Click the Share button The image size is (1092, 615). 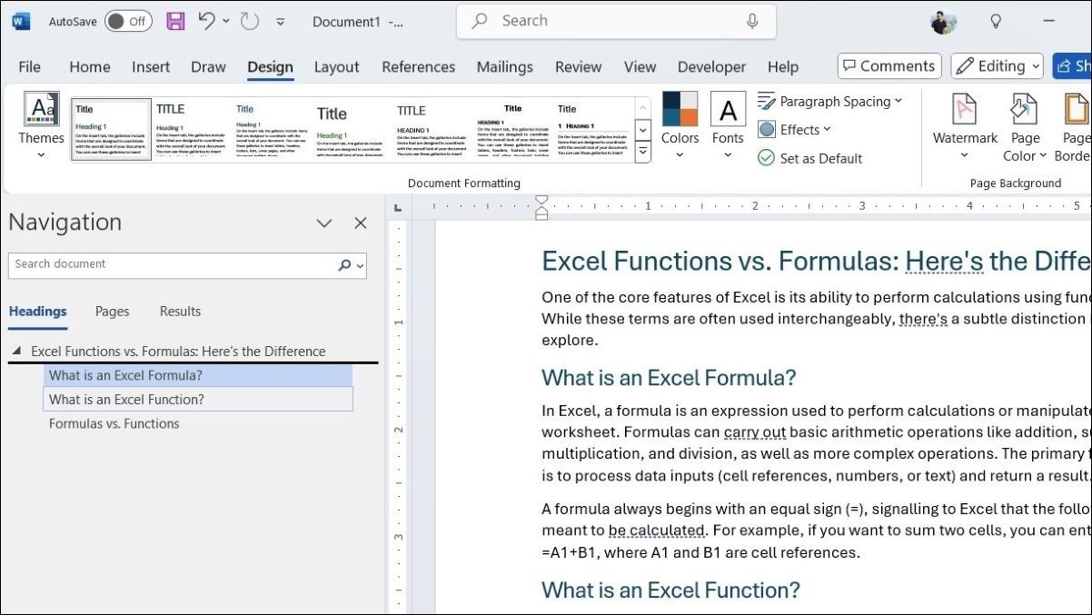[1073, 65]
